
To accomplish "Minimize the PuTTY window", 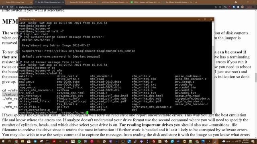I will pos(199,20).
